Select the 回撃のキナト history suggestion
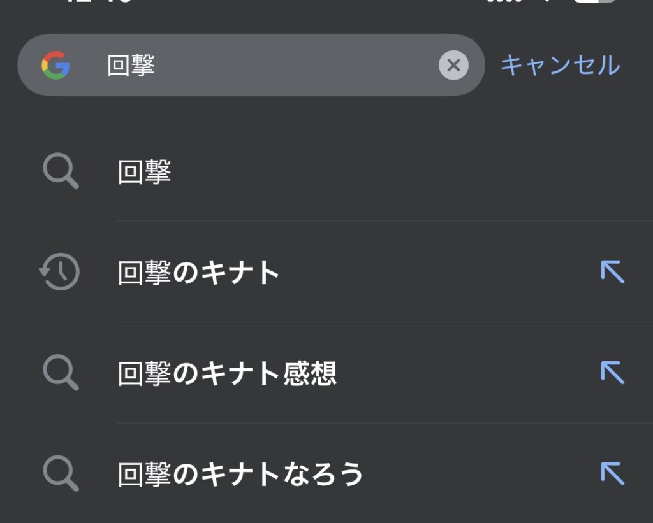Viewport: 653px width, 523px height. (x=199, y=273)
